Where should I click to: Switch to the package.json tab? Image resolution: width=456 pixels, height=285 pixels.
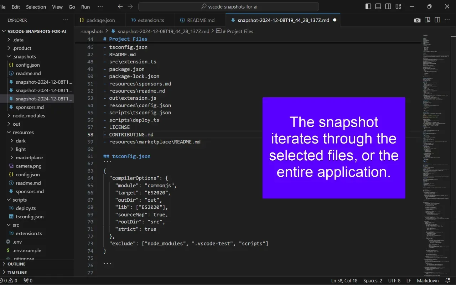point(100,20)
